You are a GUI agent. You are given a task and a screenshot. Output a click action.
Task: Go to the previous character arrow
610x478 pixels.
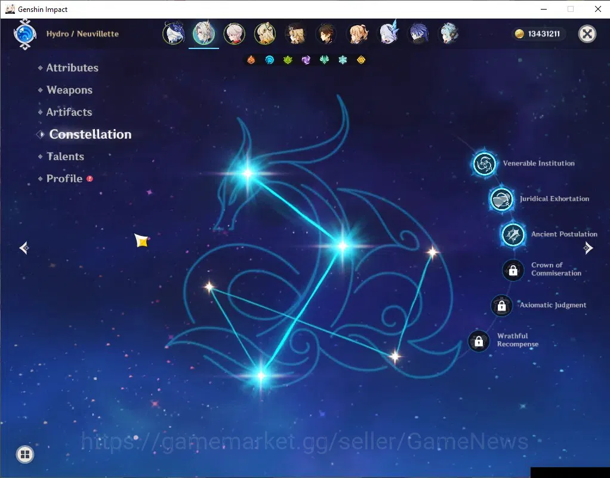pyautogui.click(x=24, y=248)
